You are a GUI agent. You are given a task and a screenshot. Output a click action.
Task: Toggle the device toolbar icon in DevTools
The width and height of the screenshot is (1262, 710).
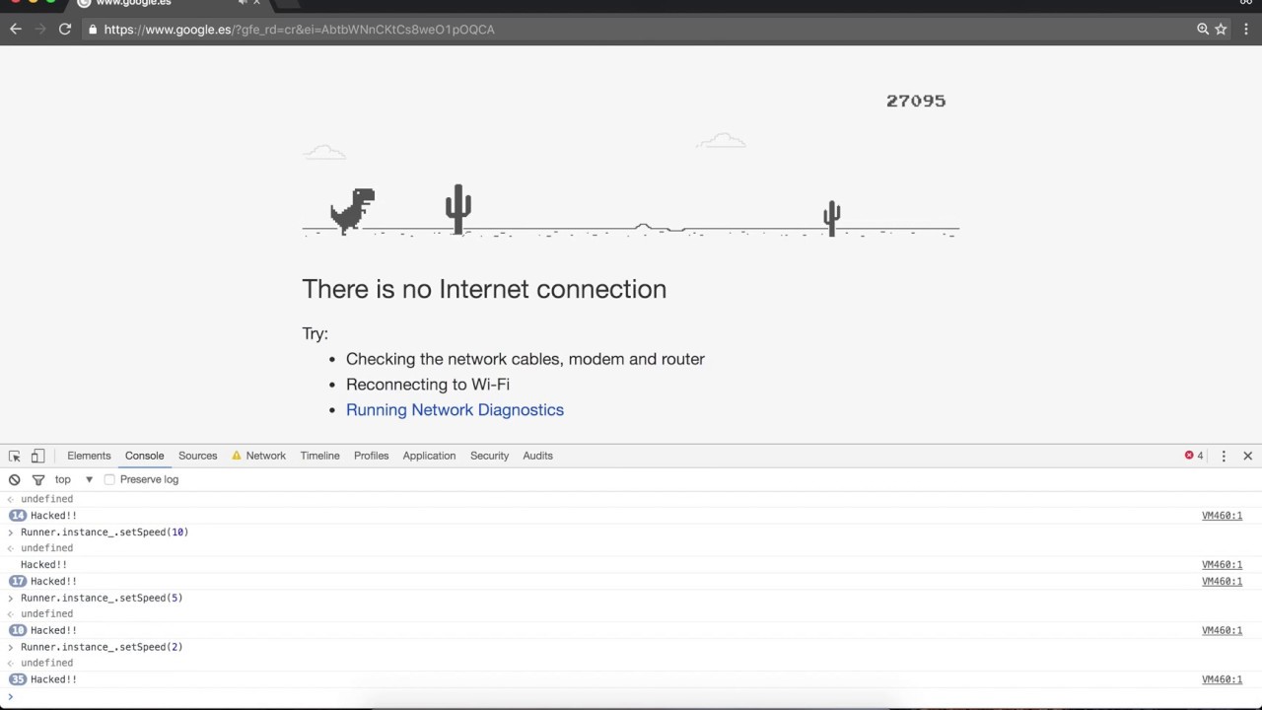(37, 456)
